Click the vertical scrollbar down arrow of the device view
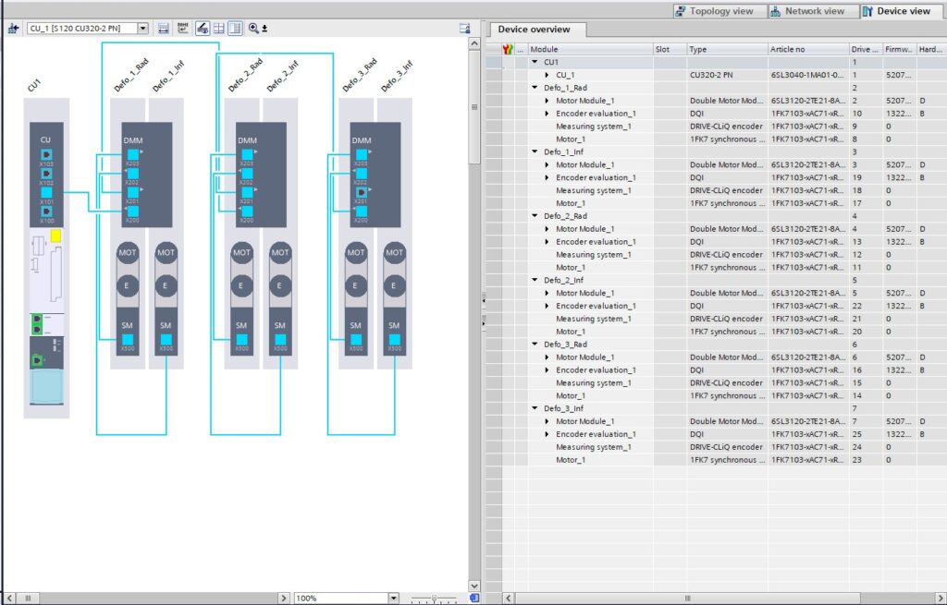947x605 pixels. click(x=474, y=586)
